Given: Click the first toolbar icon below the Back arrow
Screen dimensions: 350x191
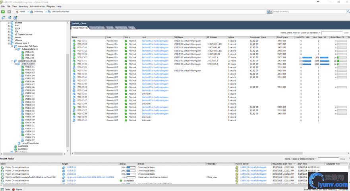Looking at the screenshot, I should [x=3, y=18].
